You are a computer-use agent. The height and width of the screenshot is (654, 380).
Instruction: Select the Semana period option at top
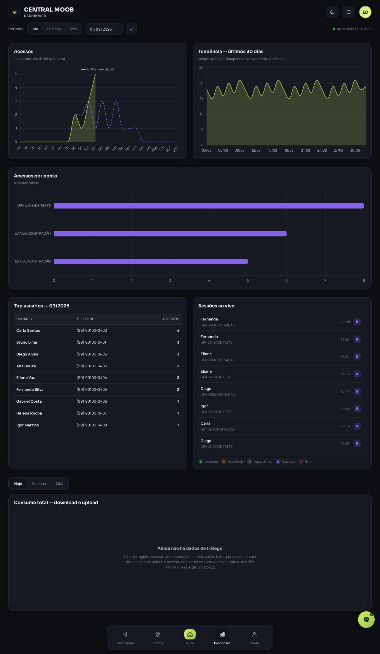click(54, 29)
